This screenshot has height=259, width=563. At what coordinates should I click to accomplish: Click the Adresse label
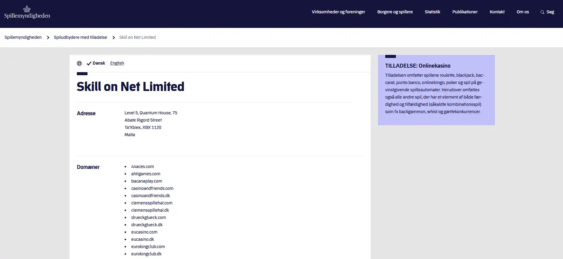pyautogui.click(x=86, y=113)
